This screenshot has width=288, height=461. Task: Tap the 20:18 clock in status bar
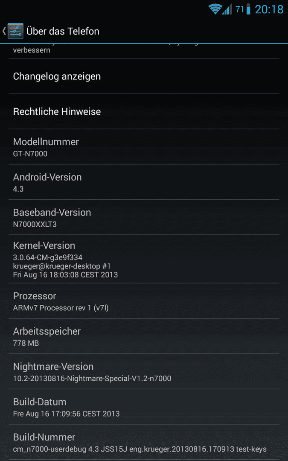pyautogui.click(x=269, y=9)
